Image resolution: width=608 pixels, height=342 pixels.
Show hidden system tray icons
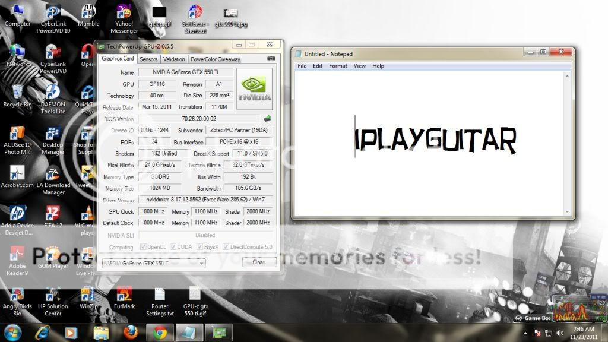525,333
